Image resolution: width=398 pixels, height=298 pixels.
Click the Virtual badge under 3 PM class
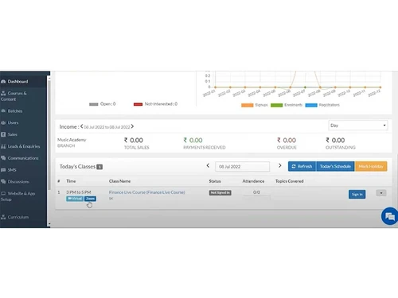(75, 199)
